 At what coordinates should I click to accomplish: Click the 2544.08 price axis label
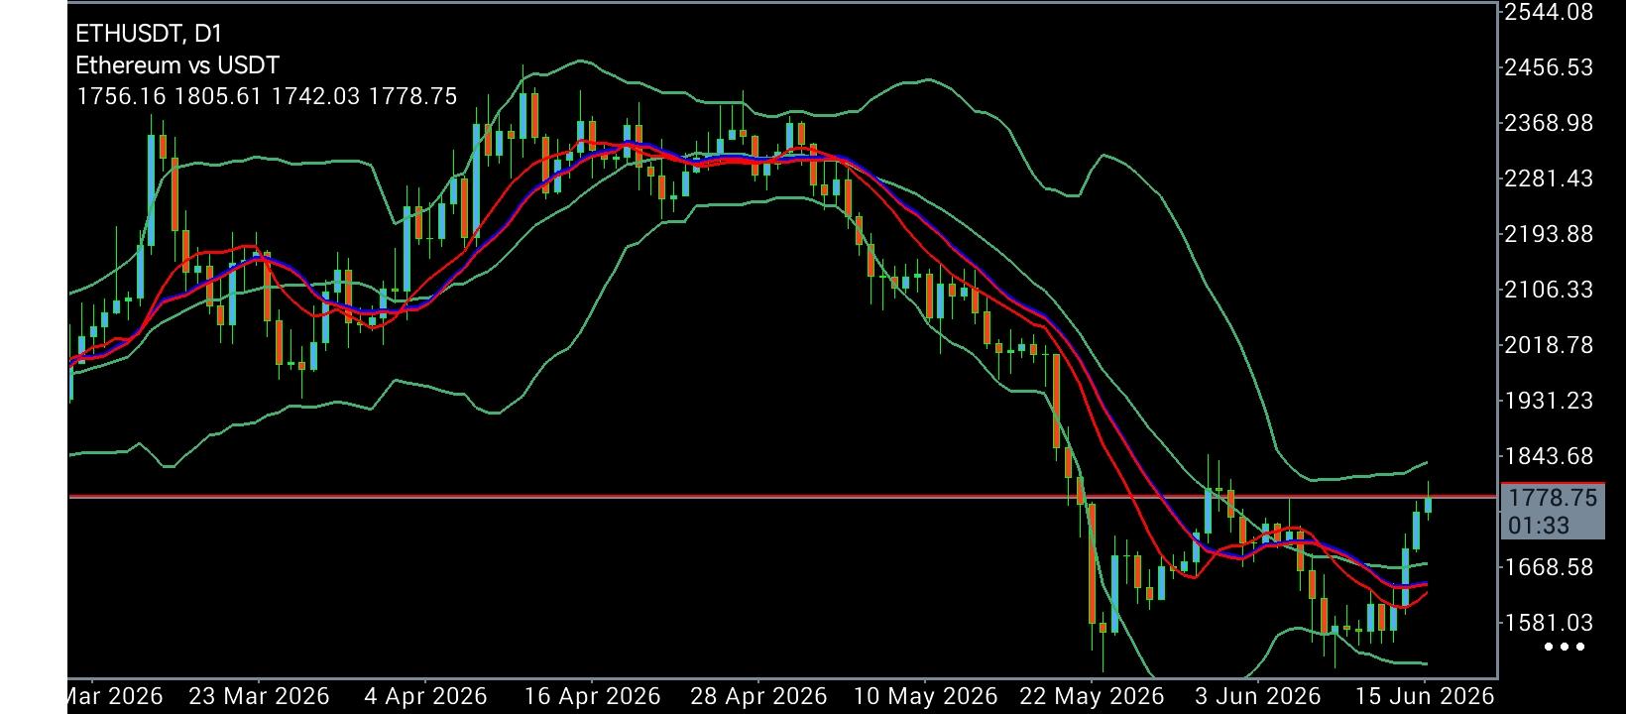(x=1549, y=12)
